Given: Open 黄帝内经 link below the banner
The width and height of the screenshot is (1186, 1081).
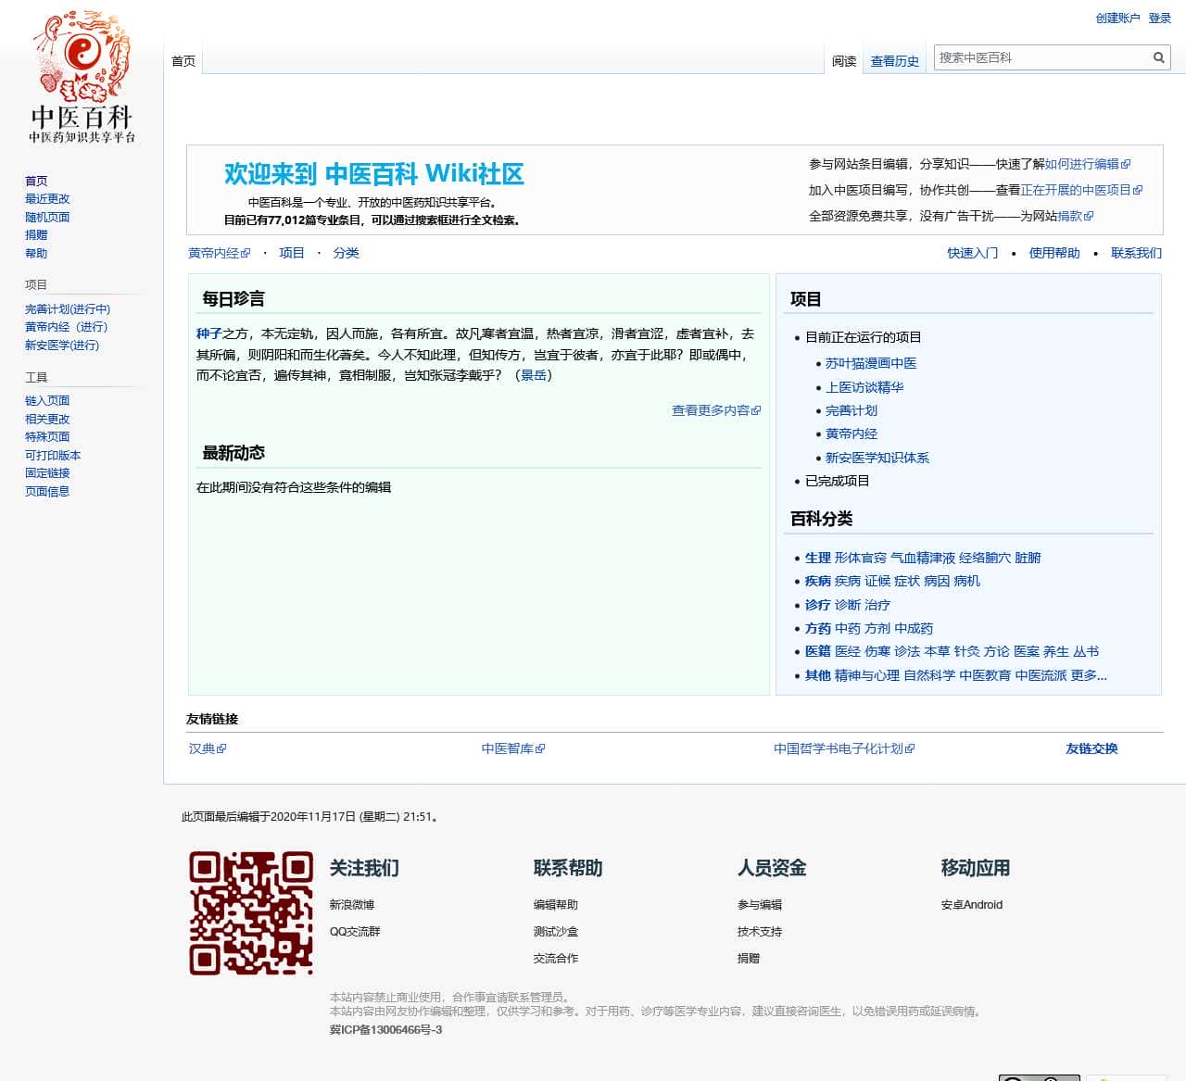Looking at the screenshot, I should pos(219,253).
